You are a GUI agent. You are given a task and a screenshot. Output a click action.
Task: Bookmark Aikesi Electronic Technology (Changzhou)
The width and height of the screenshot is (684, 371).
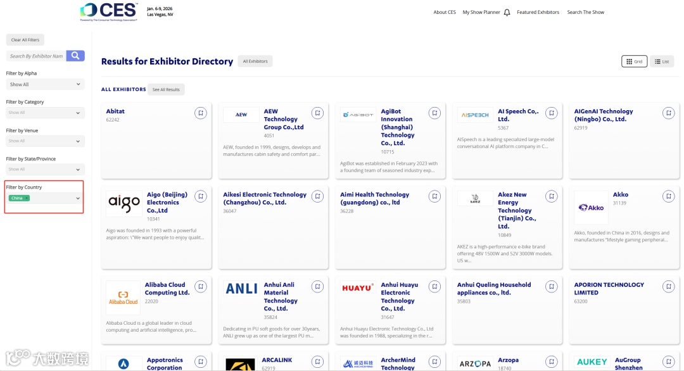(317, 196)
